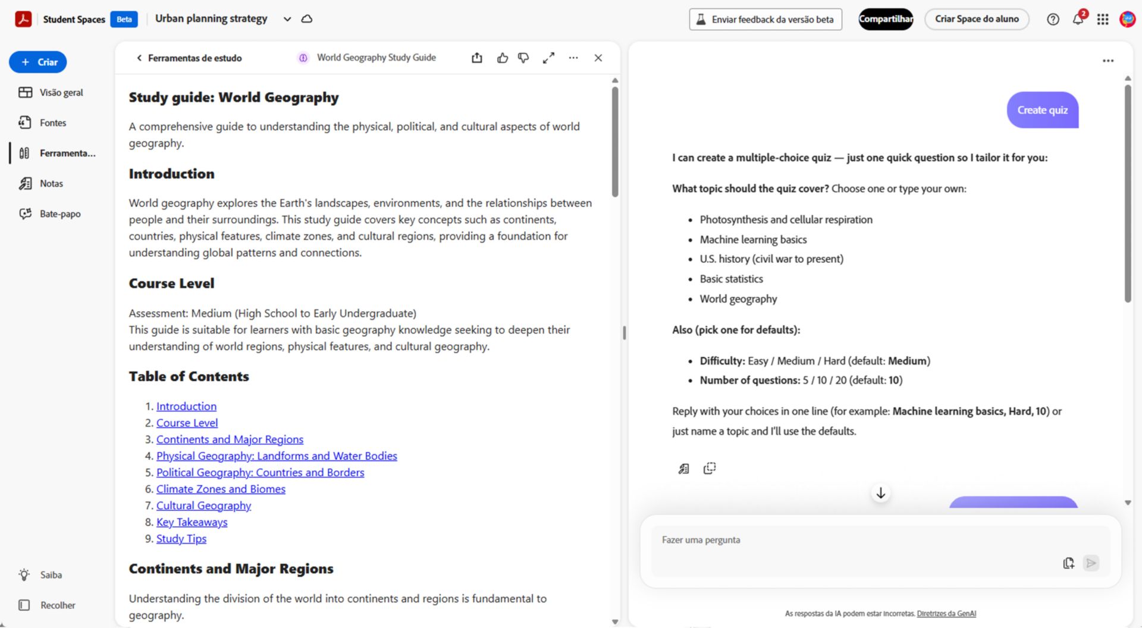Screen dimensions: 1142x628
Task: Click the Fontes document icon
Action: coord(25,123)
